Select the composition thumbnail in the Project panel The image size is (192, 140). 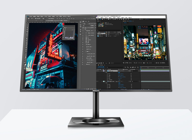pyautogui.click(x=101, y=25)
